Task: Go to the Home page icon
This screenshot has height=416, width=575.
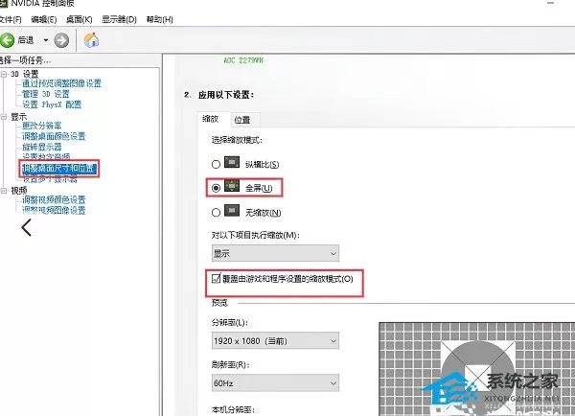Action: click(91, 40)
